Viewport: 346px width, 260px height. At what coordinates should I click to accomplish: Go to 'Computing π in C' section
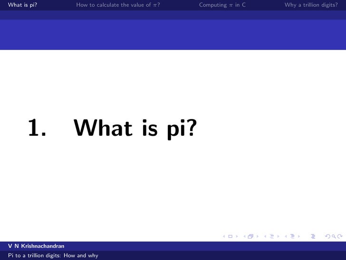pos(222,5)
